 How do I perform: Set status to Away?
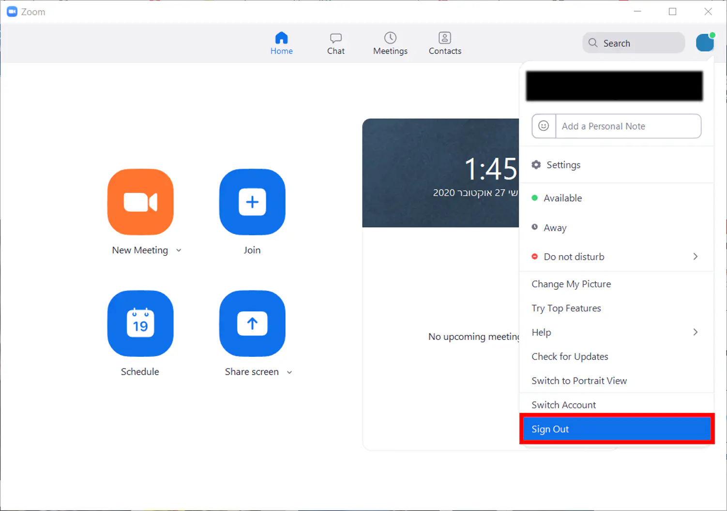[x=555, y=228]
